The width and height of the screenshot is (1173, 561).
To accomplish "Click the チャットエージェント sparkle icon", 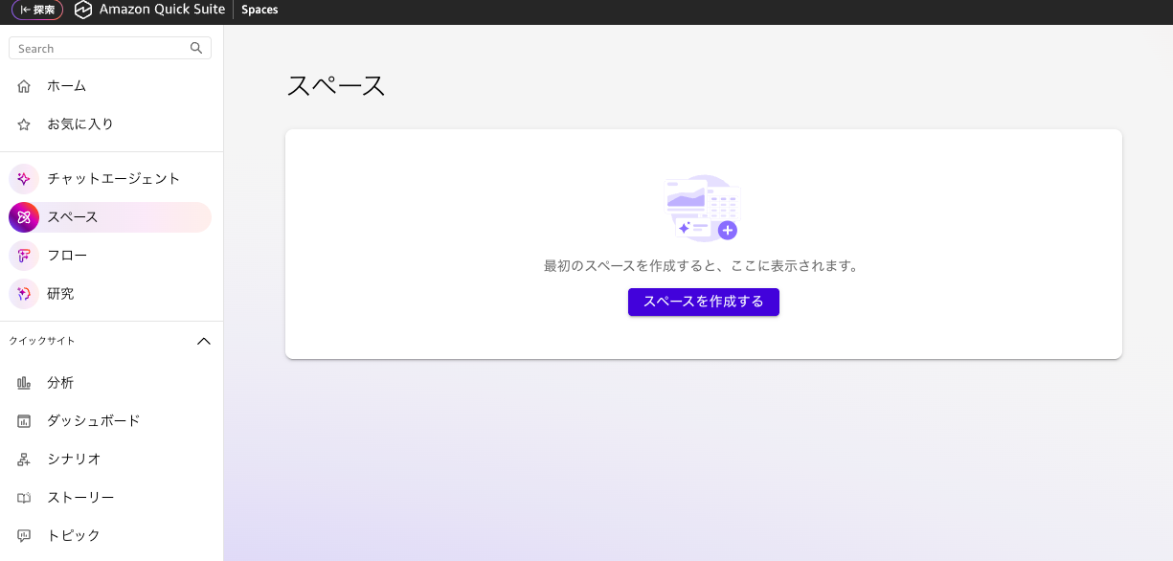I will [24, 179].
